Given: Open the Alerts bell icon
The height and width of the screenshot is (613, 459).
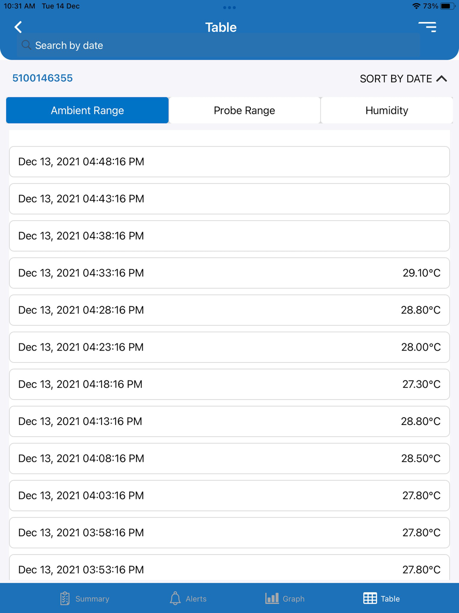Looking at the screenshot, I should (x=175, y=598).
